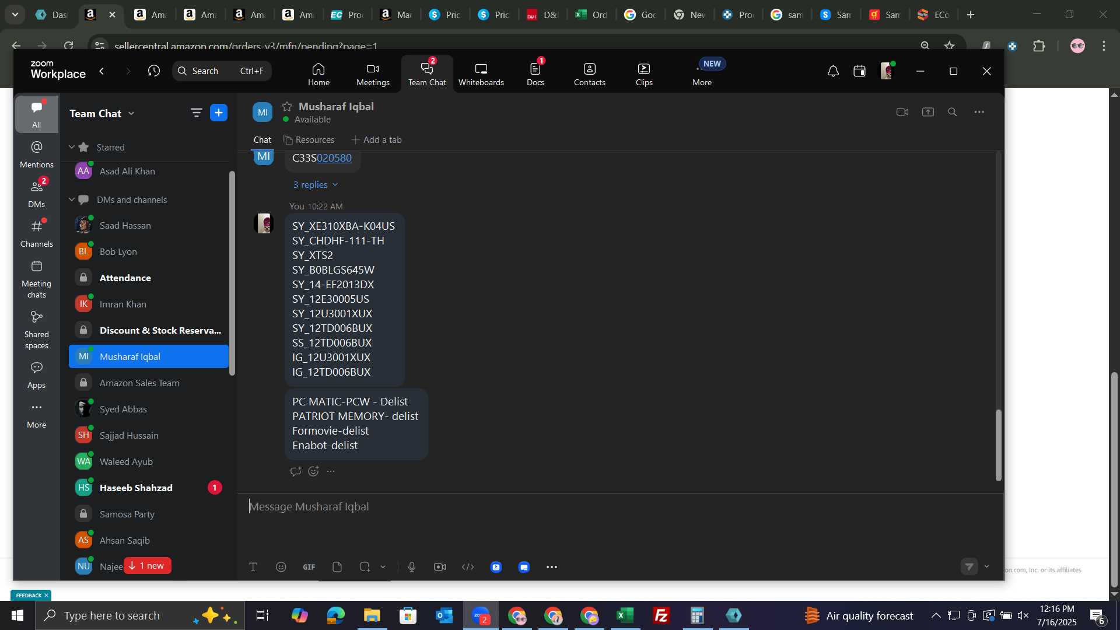Open emoji picker in composer
1120x630 pixels.
(x=281, y=567)
